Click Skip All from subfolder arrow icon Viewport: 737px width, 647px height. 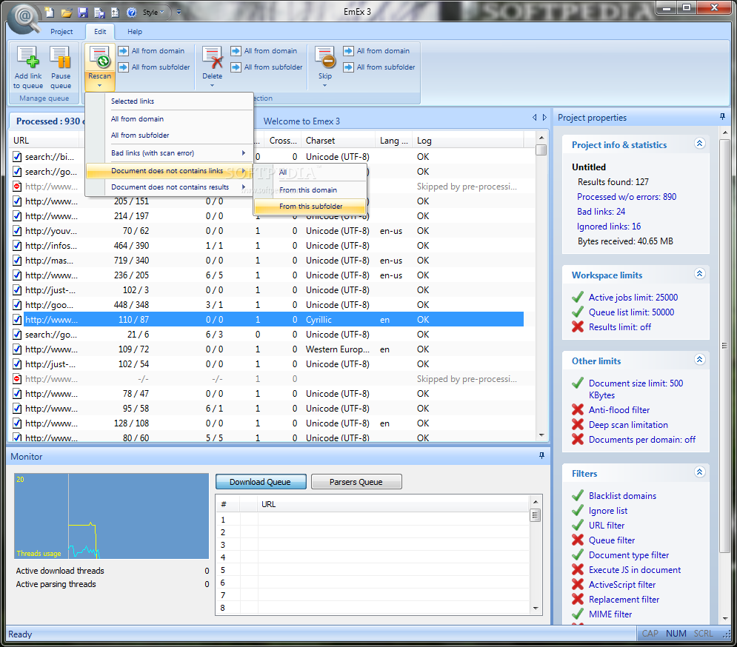coord(348,67)
